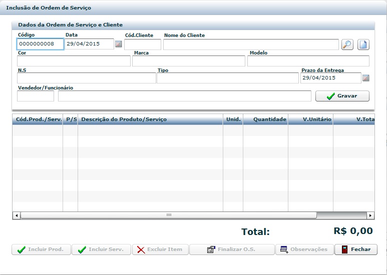
Task: Click the Modelo text field
Action: coord(308,61)
